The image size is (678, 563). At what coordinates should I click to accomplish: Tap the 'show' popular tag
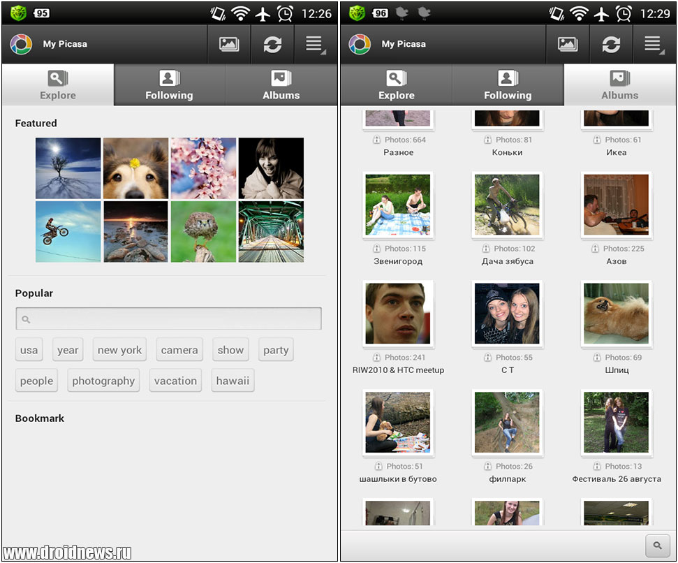(231, 350)
